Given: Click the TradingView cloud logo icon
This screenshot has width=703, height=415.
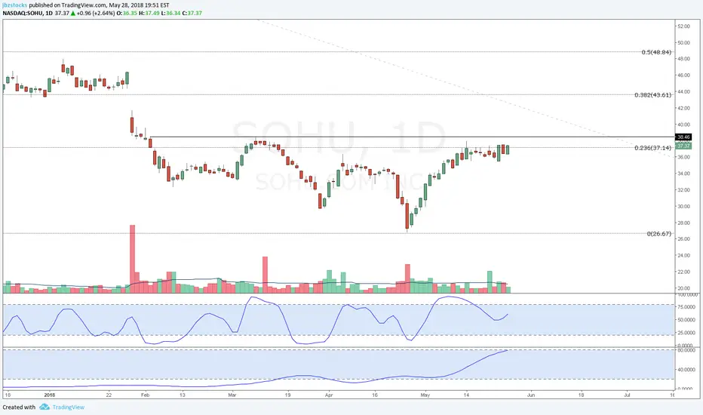Looking at the screenshot, I should click(x=44, y=407).
